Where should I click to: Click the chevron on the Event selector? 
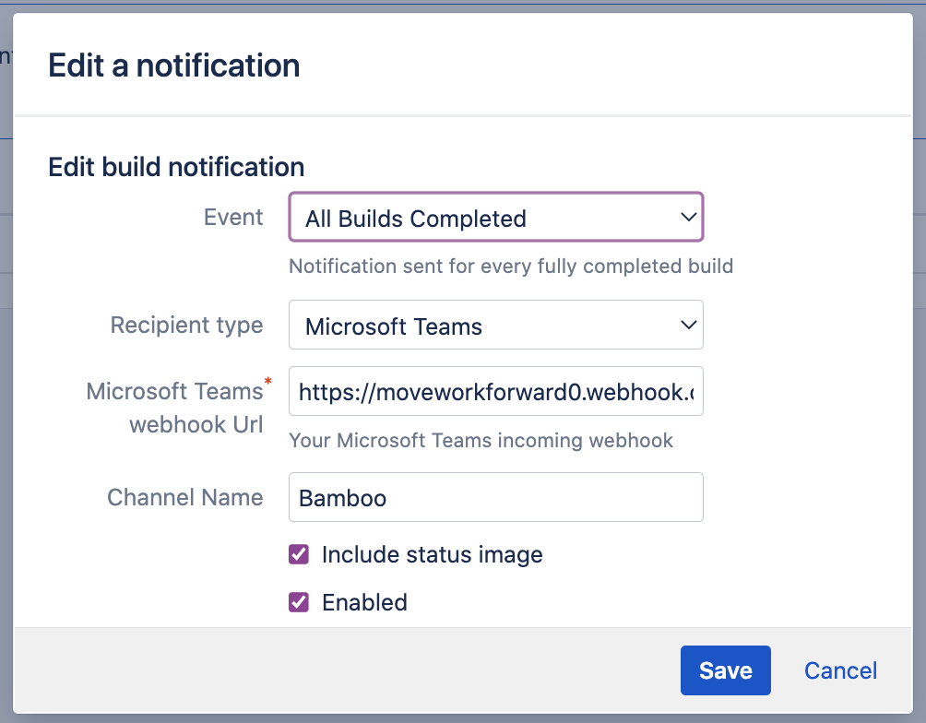(x=688, y=217)
